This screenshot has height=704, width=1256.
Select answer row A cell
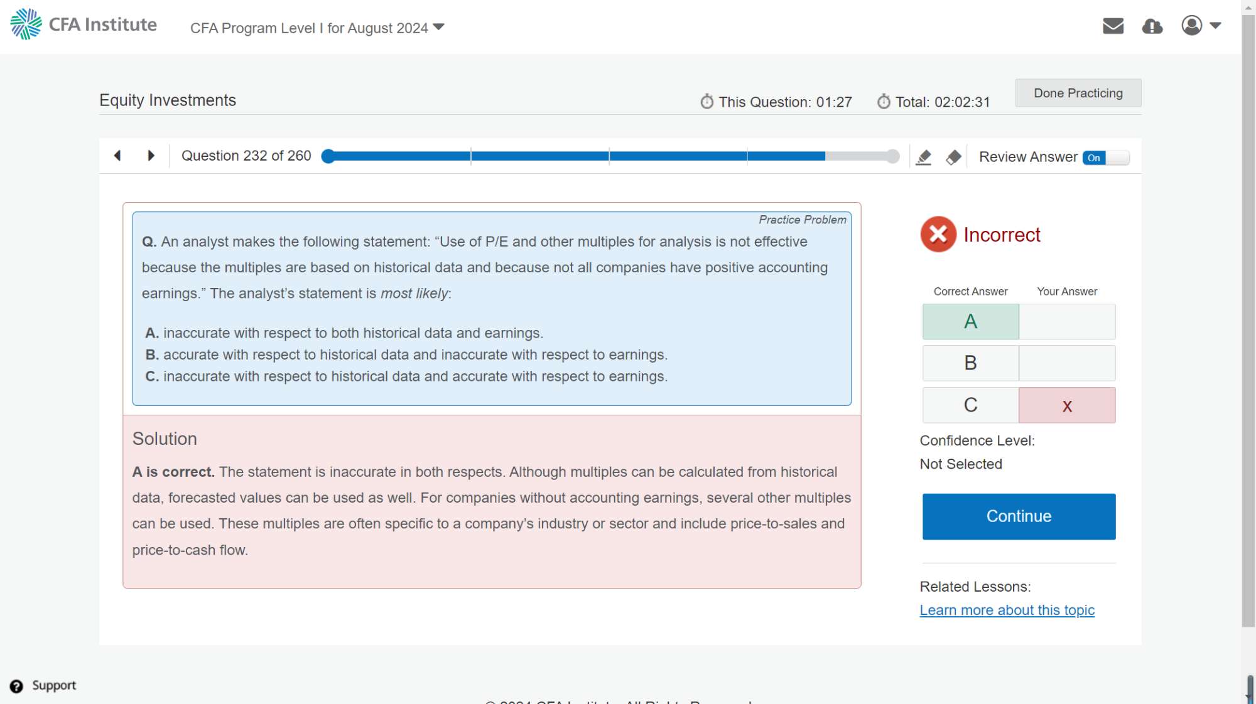pos(970,322)
